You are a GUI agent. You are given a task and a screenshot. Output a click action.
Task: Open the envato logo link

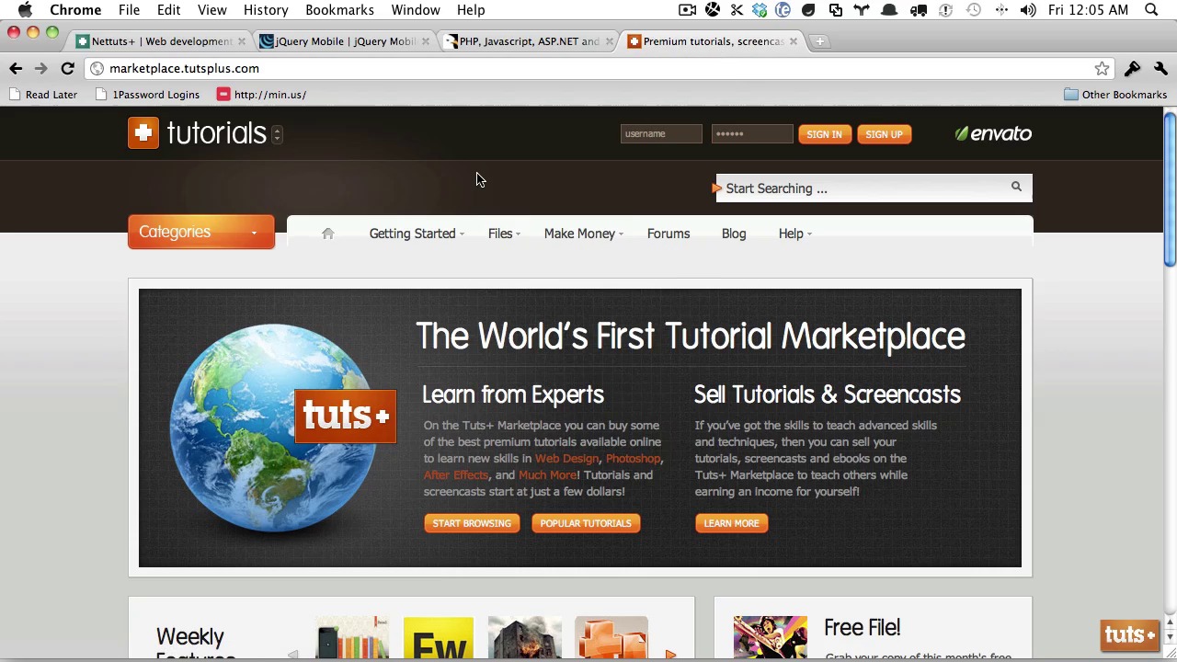coord(993,134)
